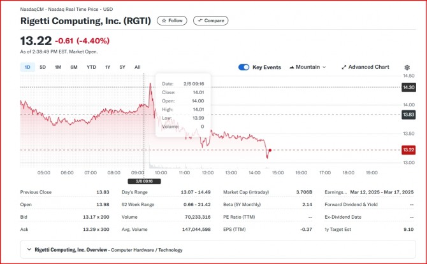Select the 5Y time range
This screenshot has height=264, width=427.
[122, 67]
